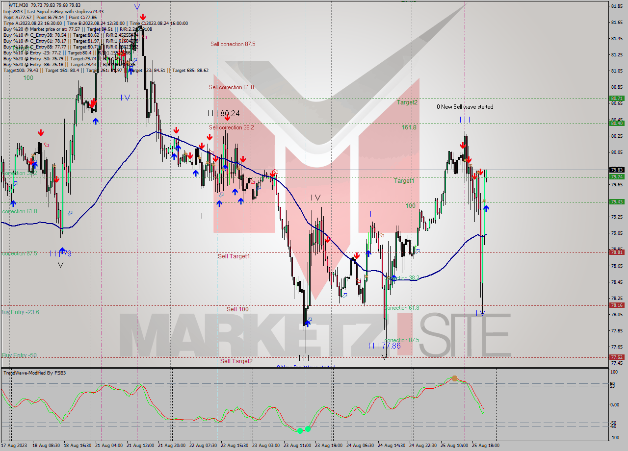Click the red 78.16 price tag
Image resolution: width=628 pixels, height=451 pixels.
coord(617,305)
